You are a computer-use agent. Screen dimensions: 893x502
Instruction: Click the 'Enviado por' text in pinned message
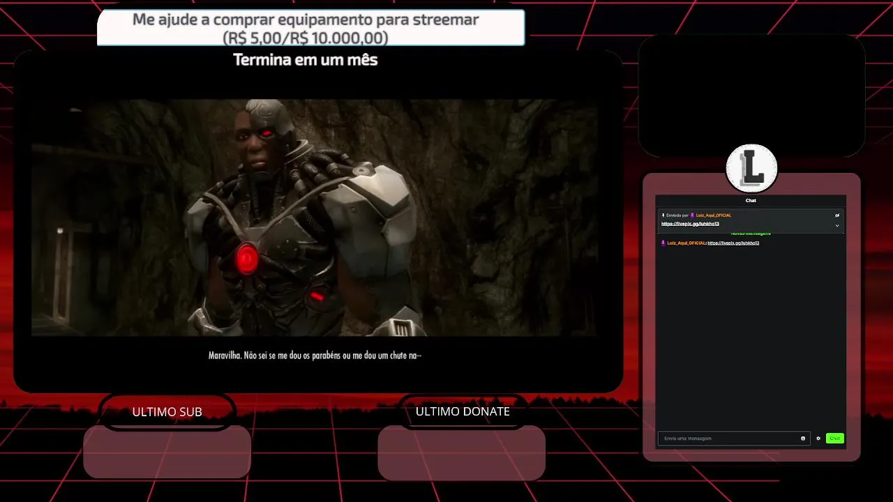click(x=677, y=215)
